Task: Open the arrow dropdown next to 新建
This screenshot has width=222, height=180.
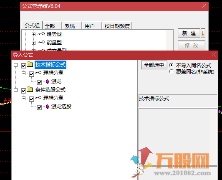Action: point(203,33)
